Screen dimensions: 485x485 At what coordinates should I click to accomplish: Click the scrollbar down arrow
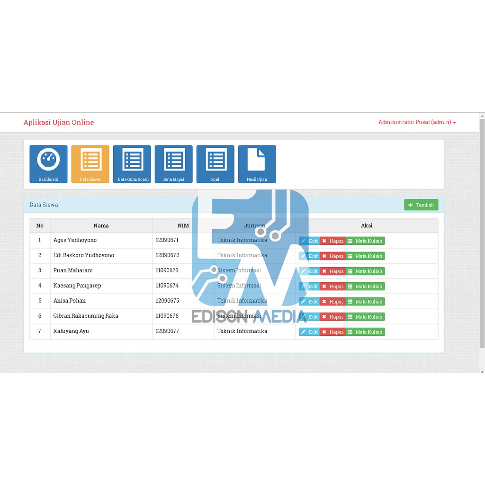point(482,371)
